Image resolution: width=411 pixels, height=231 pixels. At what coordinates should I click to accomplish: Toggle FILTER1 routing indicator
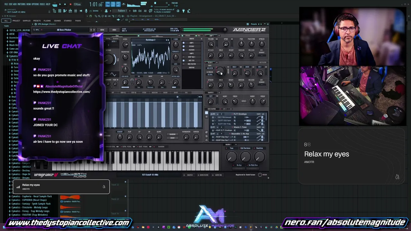pos(184,50)
